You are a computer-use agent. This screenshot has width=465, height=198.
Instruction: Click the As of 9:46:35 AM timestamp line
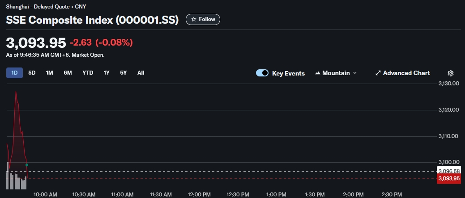click(x=55, y=55)
